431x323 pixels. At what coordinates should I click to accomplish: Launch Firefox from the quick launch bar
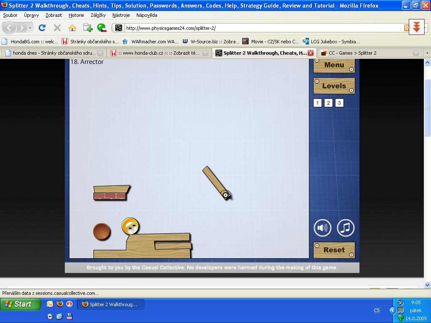point(60,304)
